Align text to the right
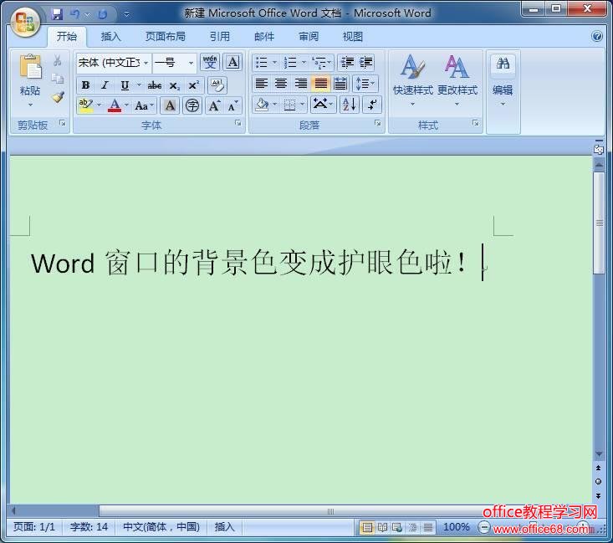 tap(300, 84)
